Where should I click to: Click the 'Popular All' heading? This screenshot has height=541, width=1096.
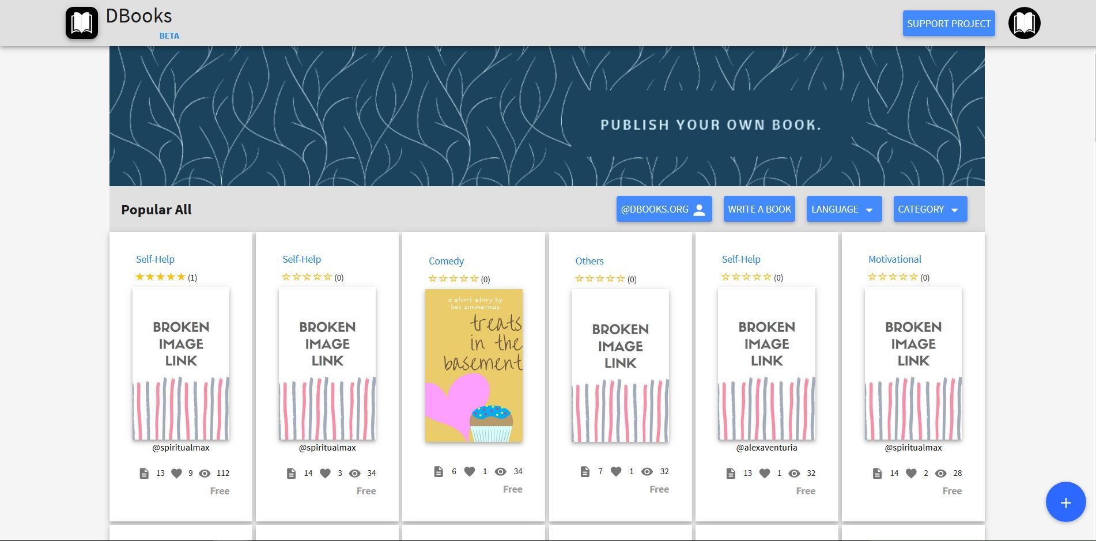point(156,210)
